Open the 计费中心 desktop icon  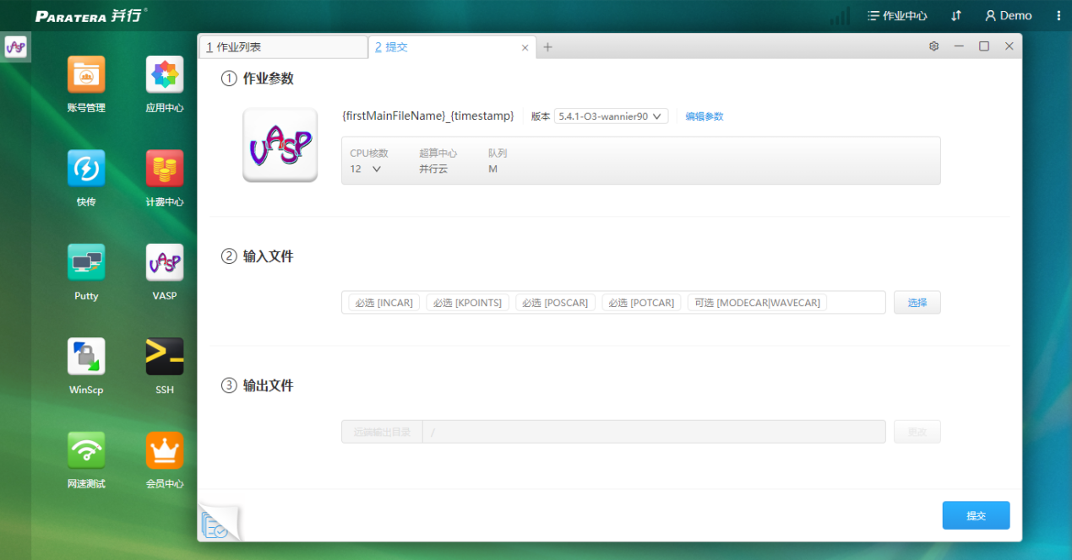pos(165,169)
